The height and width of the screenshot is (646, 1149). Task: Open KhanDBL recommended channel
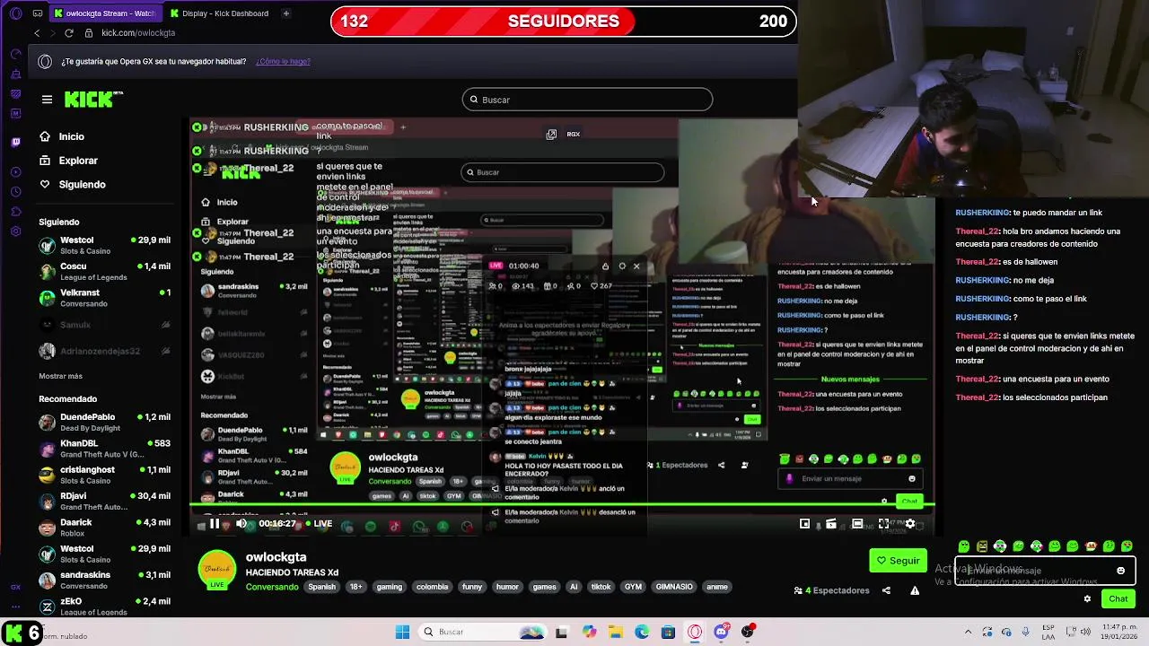tap(104, 449)
